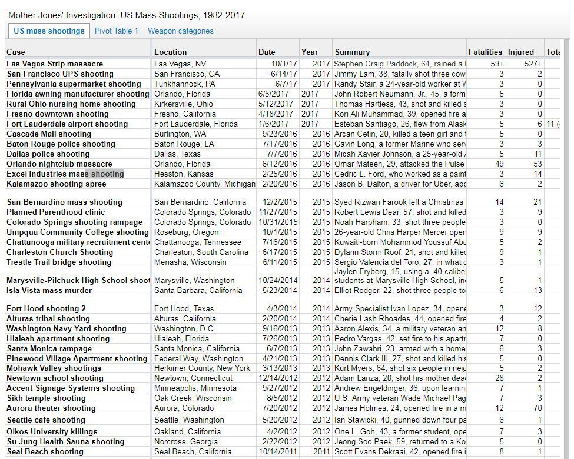Click Rural Ohio nursing home shooting
Screen dimensions: 574x459
point(78,104)
